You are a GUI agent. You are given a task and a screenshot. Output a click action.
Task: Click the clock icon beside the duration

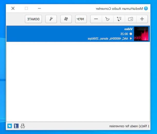tap(131, 34)
